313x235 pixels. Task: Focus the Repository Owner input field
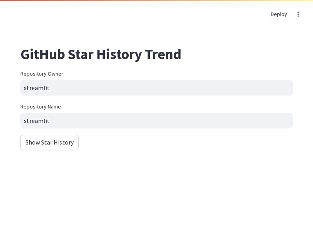point(156,88)
